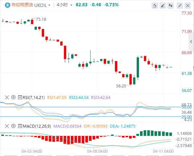Click the RSI 20.00 level label
The width and height of the screenshot is (194, 156).
(x=186, y=117)
